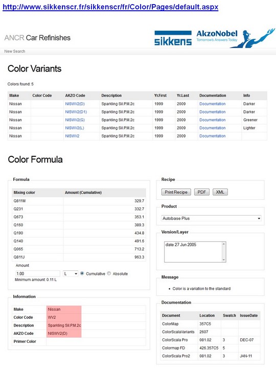Image resolution: width=276 pixels, height=371 pixels.
Task: Open the Autobase Plus product dropdown
Action: tap(212, 218)
